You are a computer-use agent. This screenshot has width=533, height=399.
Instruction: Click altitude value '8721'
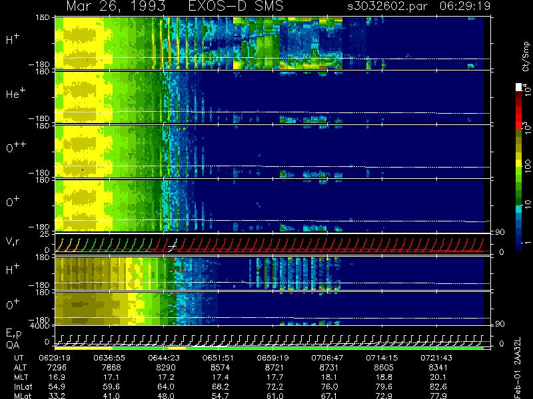[x=274, y=368]
